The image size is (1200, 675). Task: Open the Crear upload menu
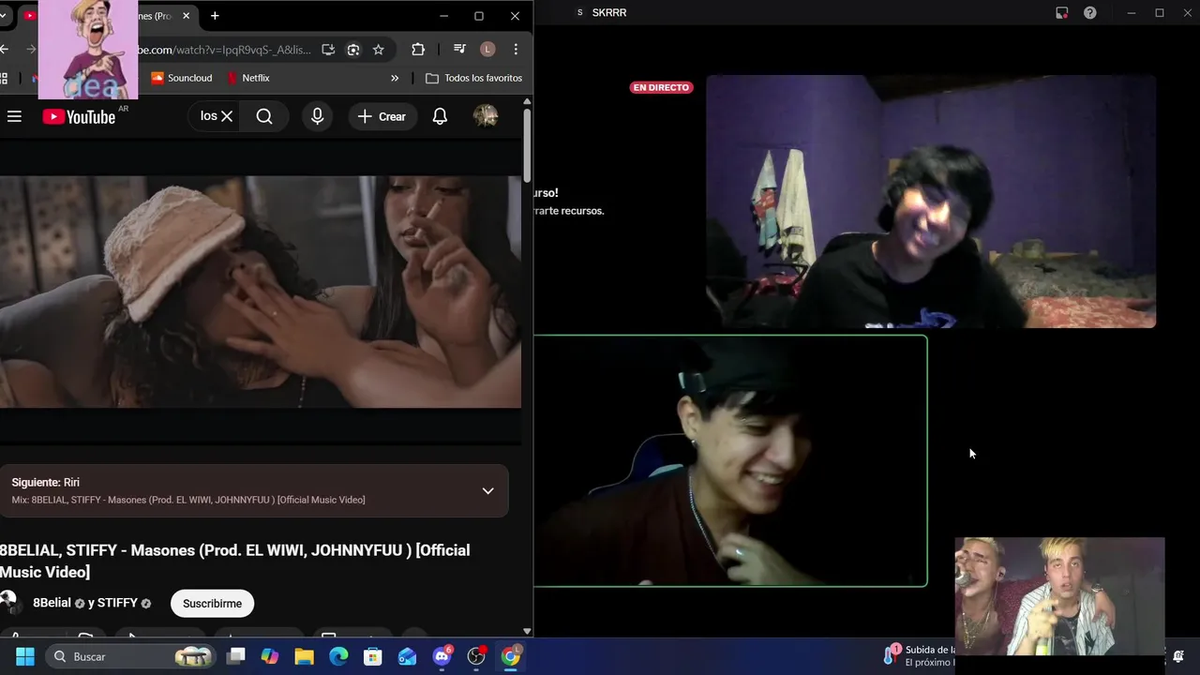pyautogui.click(x=382, y=116)
